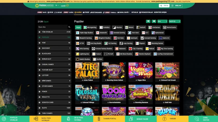Viewport: 218px width, 122px height.
Task: Filter by Ainsworth provider
Action: 102,33
